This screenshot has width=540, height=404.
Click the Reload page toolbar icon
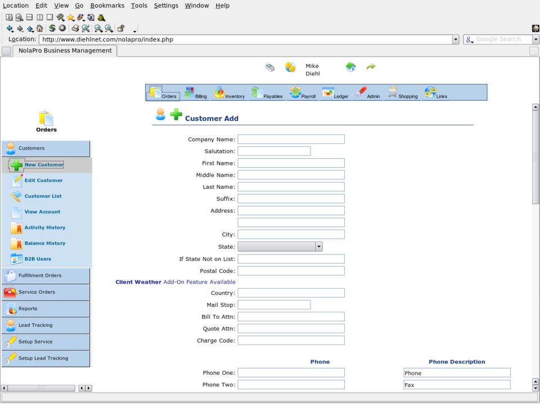click(52, 28)
